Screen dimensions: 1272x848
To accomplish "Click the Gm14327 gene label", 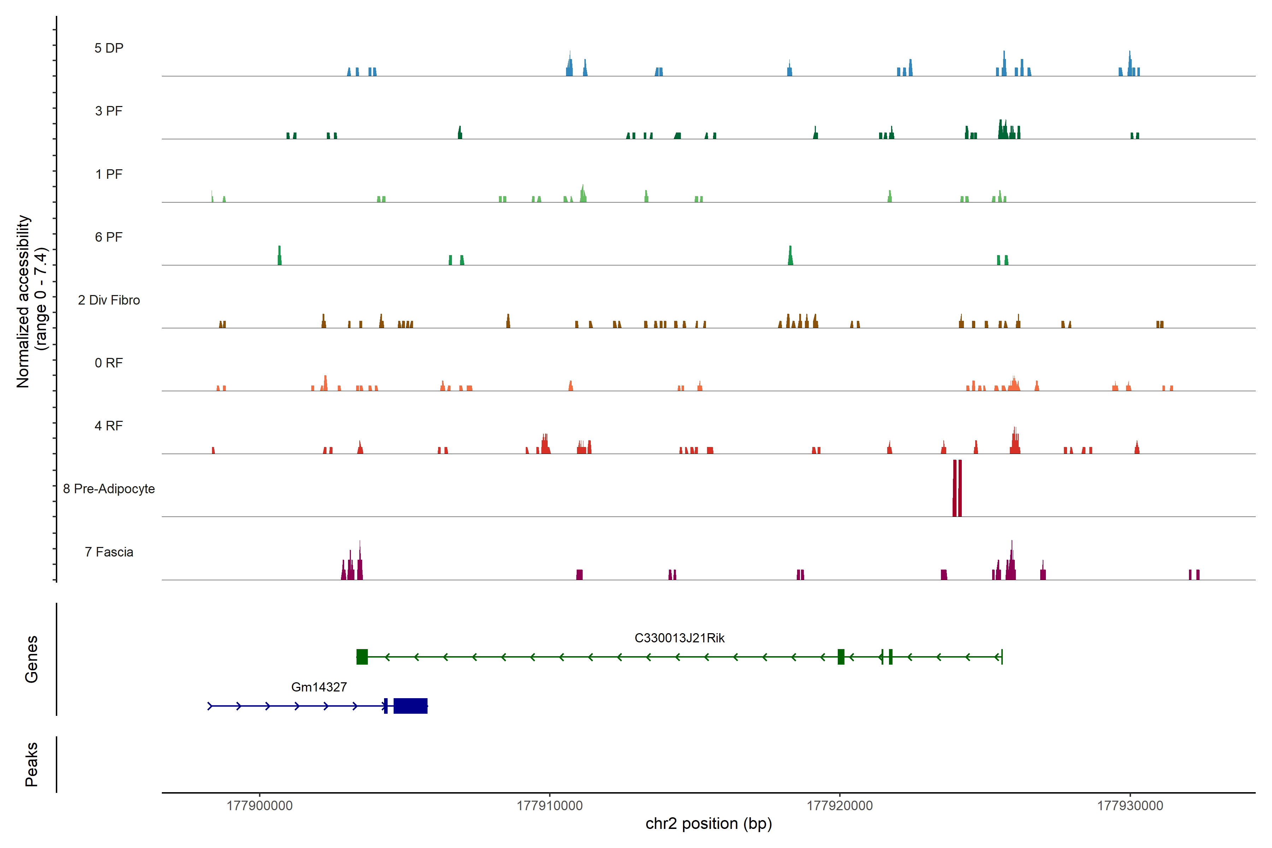I will [x=319, y=687].
